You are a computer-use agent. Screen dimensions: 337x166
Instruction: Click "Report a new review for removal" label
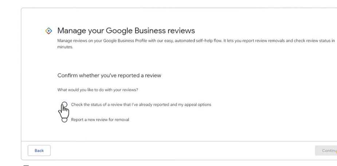coord(100,119)
